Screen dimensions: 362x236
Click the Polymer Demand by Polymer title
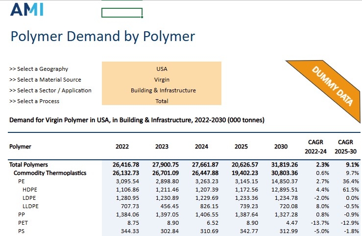click(x=103, y=37)
